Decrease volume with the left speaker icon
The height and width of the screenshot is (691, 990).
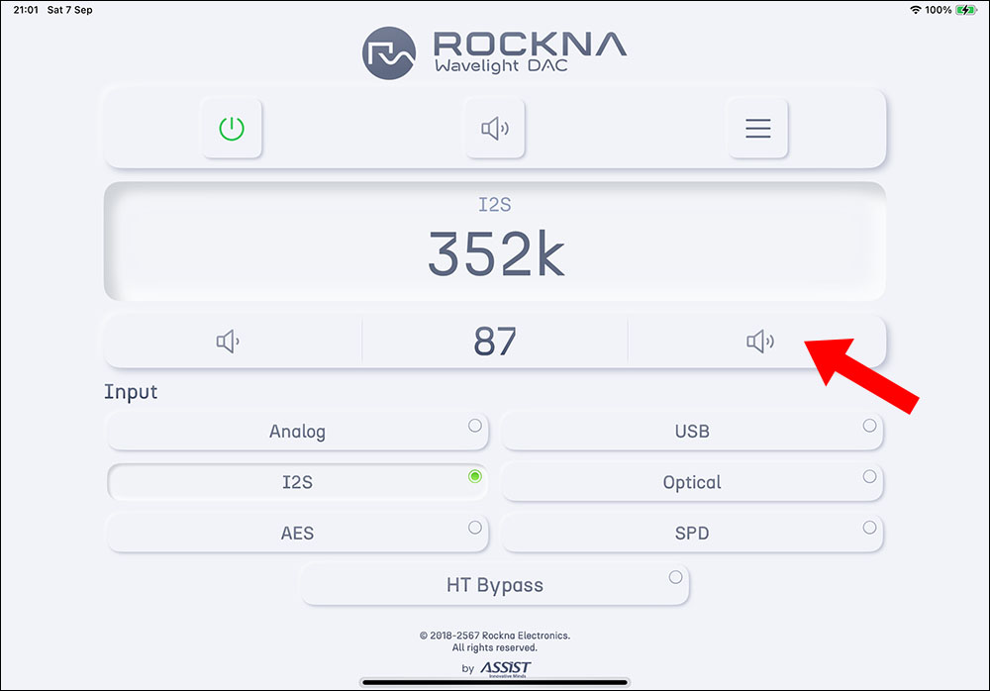point(229,343)
